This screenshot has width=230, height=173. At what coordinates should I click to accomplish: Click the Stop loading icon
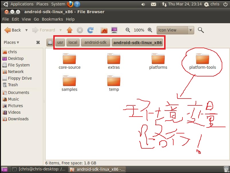(80, 30)
